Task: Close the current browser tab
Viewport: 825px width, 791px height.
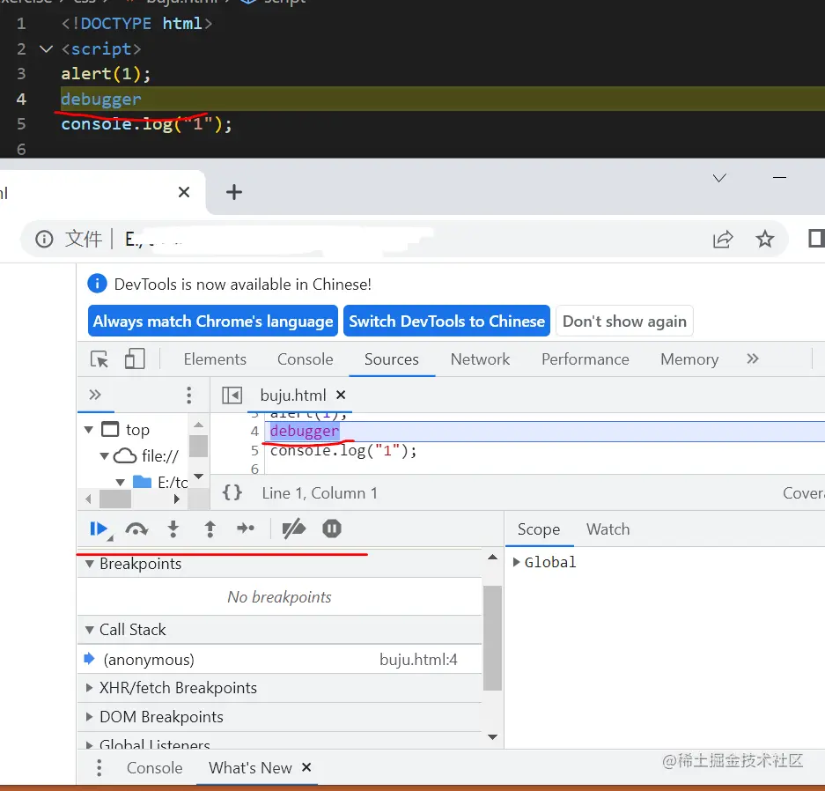Action: coord(184,192)
